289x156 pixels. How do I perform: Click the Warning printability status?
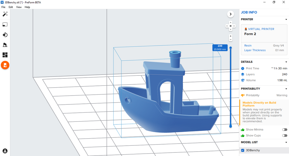coord(282,95)
